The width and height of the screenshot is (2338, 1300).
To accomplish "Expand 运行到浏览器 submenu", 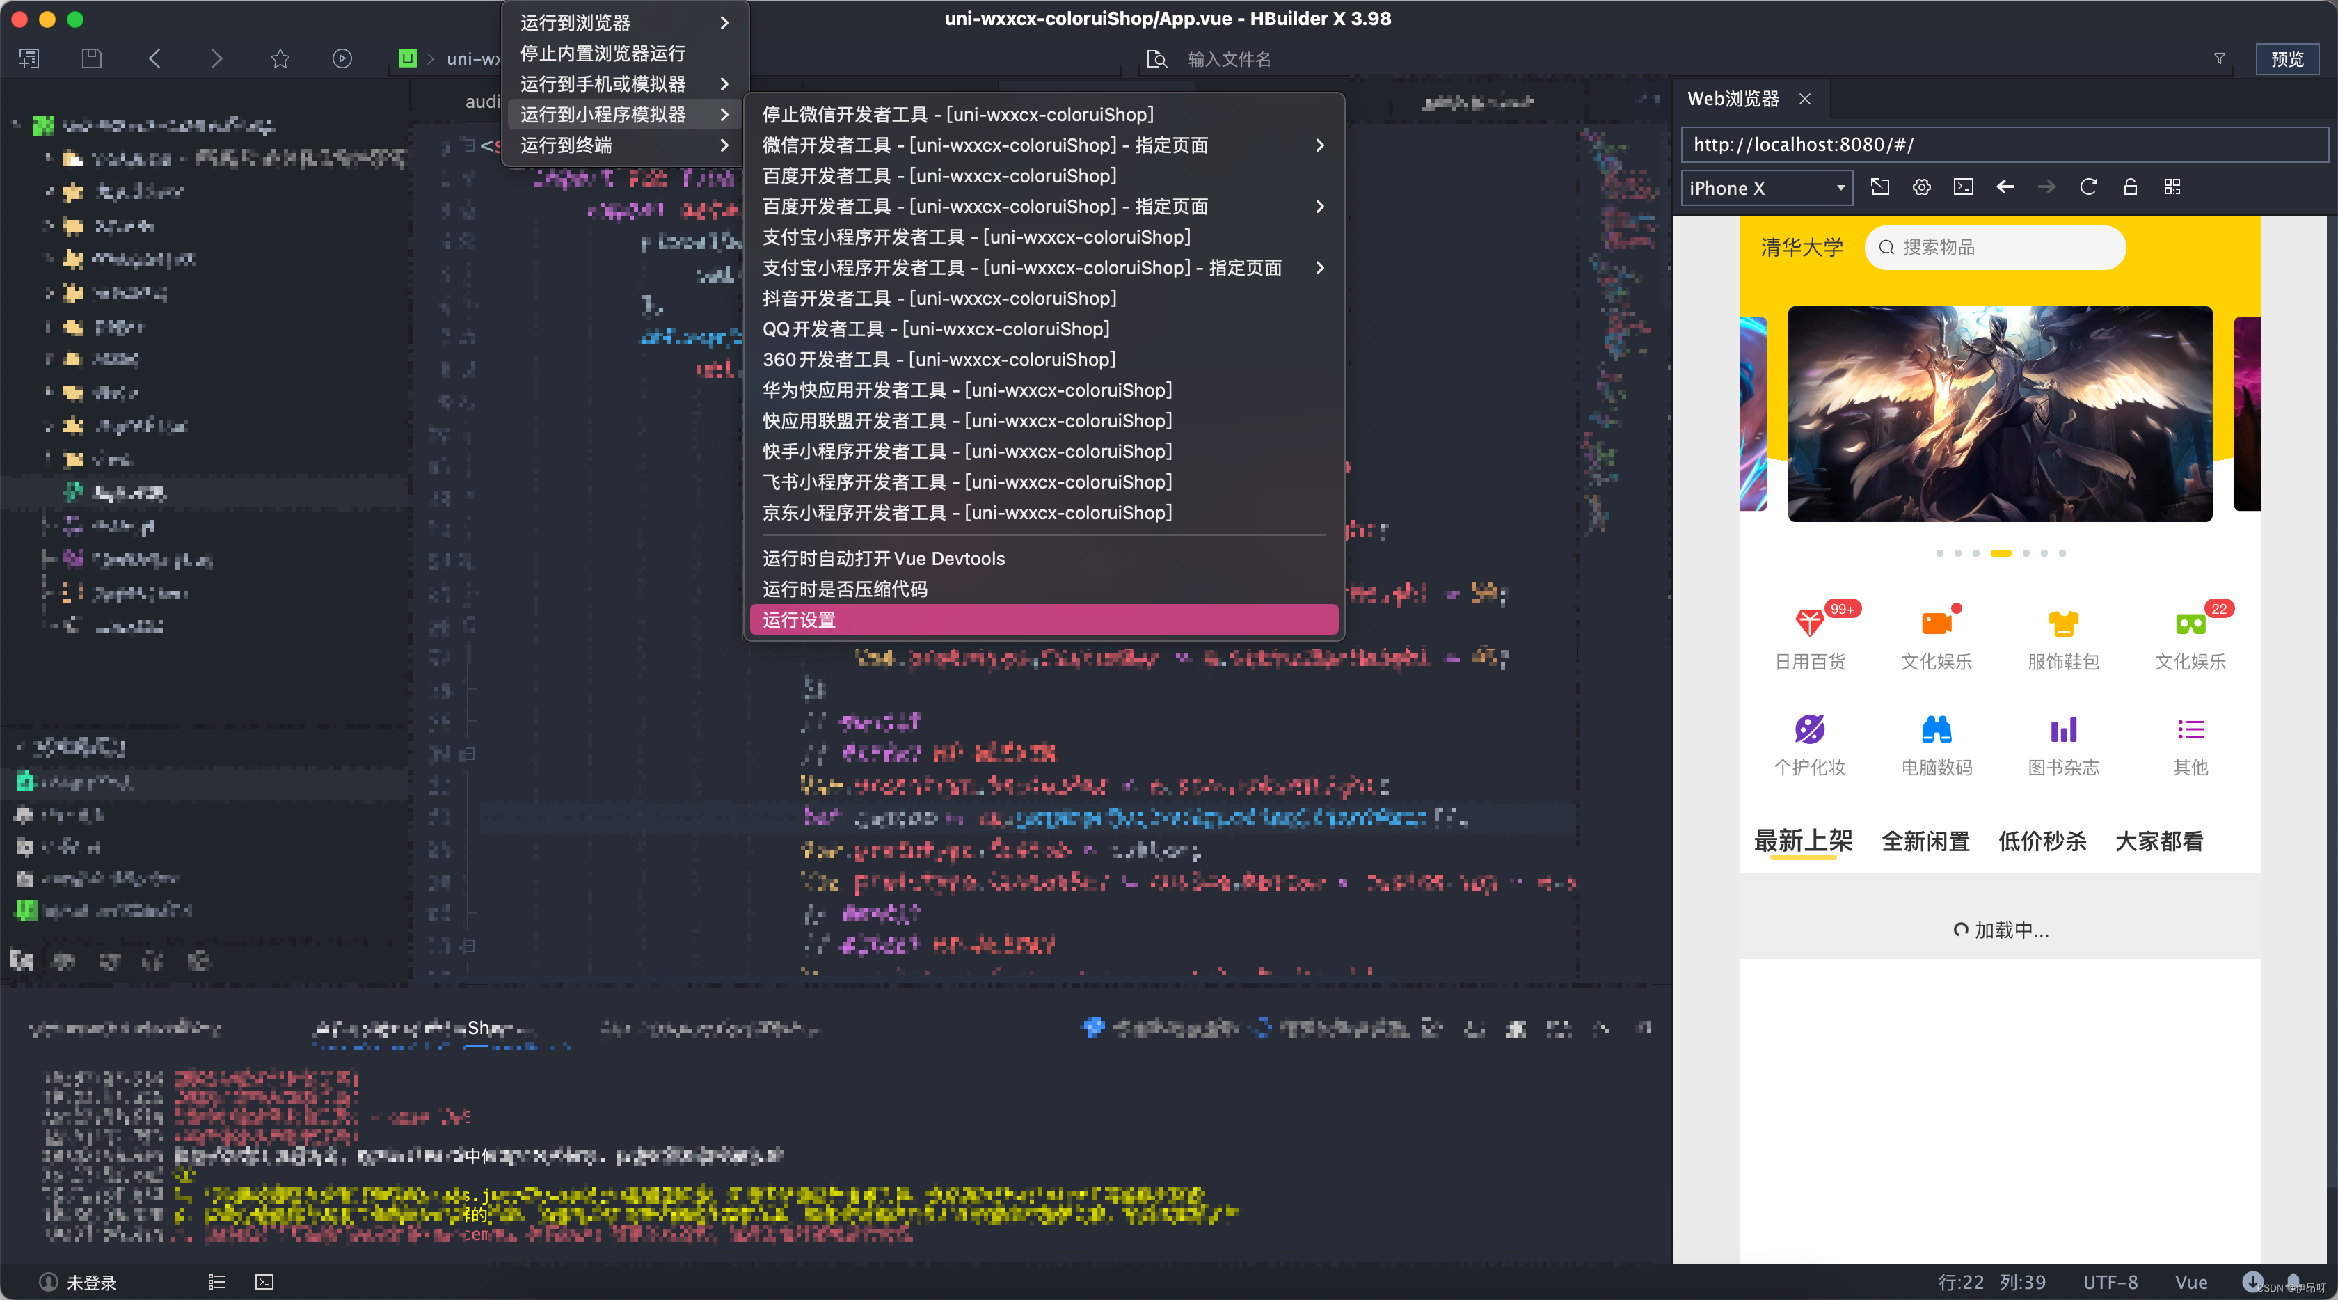I will pyautogui.click(x=624, y=23).
